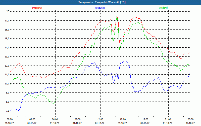
Task: Click the 21:00 time axis label
Action: pos(168,119)
